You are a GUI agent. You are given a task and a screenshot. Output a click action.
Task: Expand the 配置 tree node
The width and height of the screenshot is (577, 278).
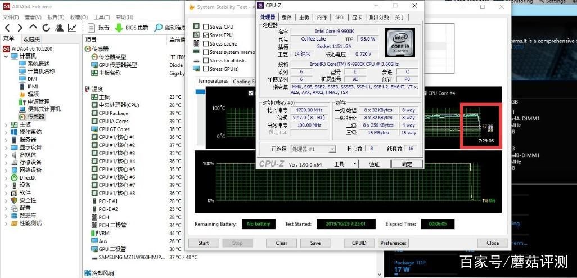pyautogui.click(x=6, y=208)
